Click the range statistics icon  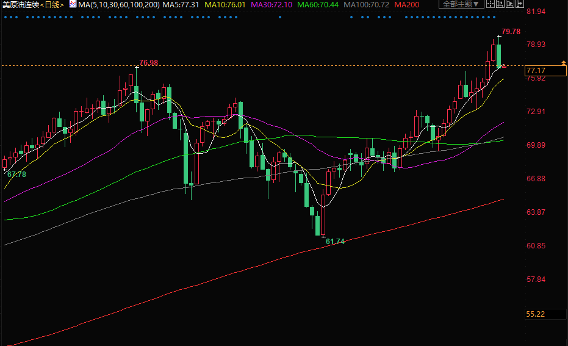pos(500,4)
